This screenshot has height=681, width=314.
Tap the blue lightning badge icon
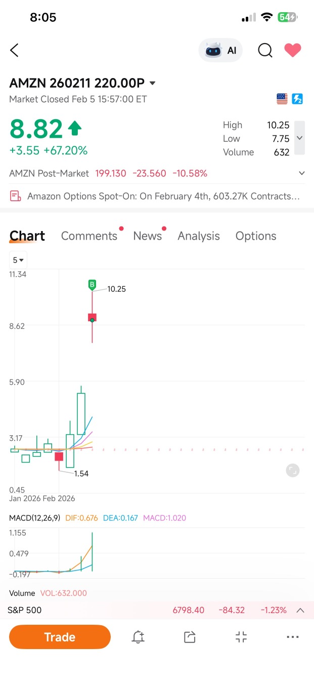coord(297,99)
